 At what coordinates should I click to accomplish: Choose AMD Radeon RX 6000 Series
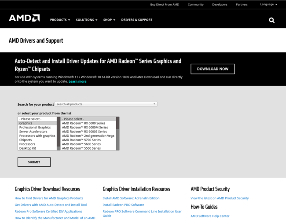click(x=88, y=123)
